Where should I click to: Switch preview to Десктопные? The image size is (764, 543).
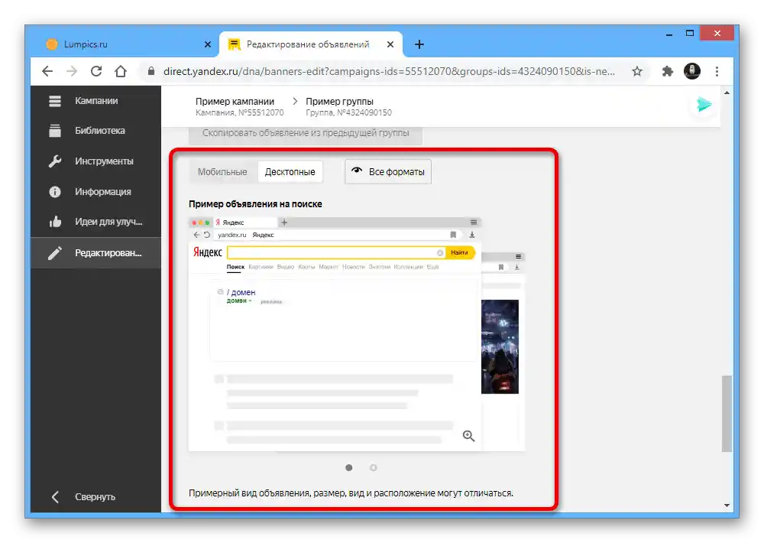[290, 172]
